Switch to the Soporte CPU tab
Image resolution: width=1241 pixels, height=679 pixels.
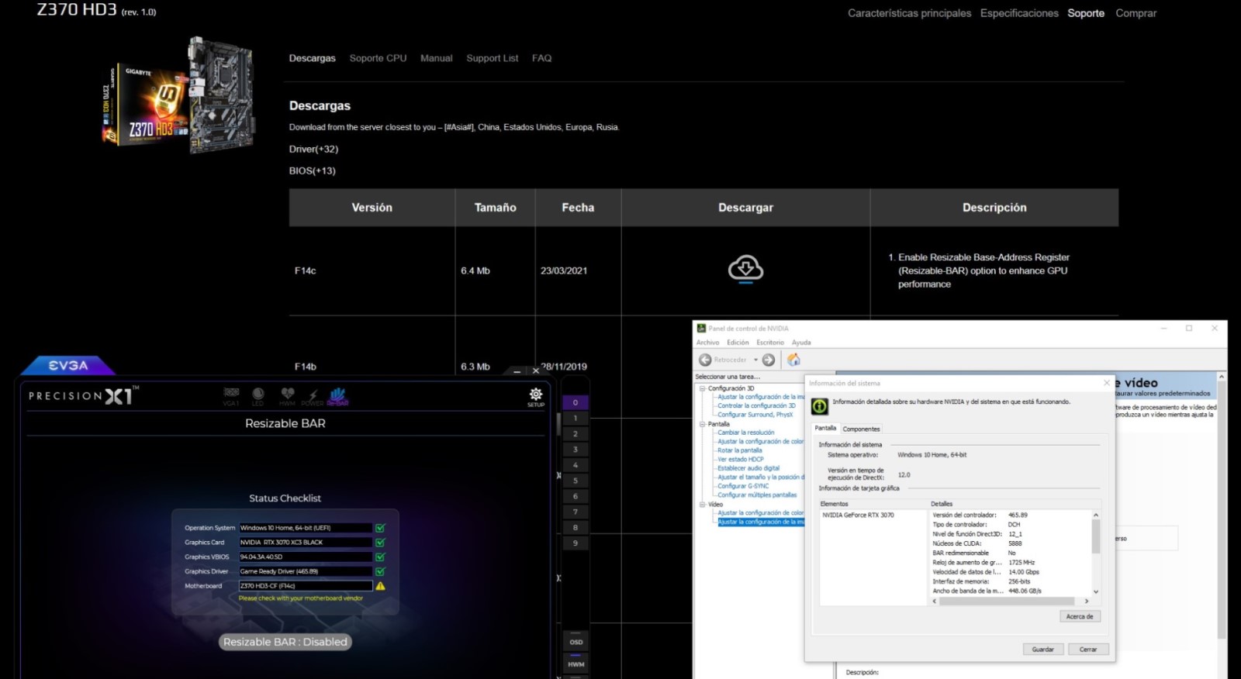pos(378,58)
